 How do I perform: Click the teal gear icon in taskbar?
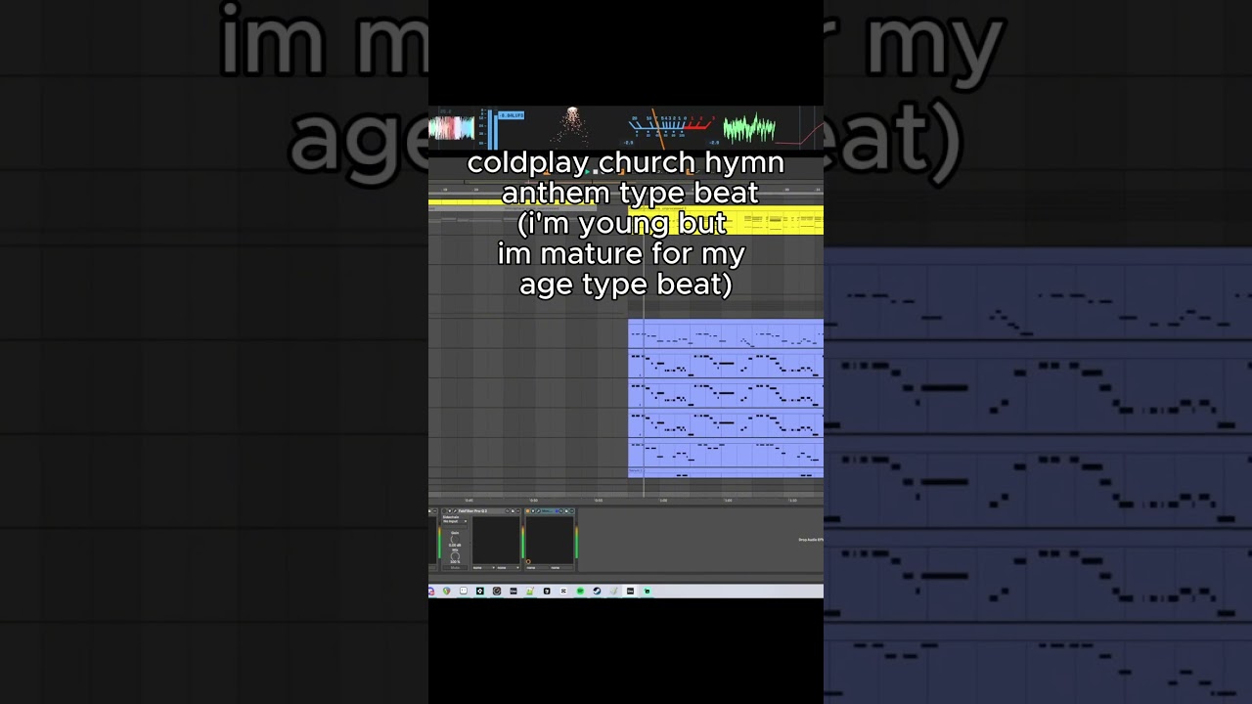pyautogui.click(x=480, y=591)
